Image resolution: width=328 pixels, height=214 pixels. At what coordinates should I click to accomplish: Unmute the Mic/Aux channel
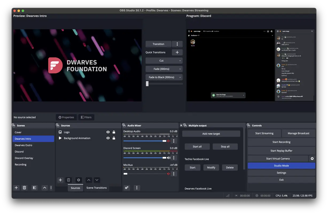169,174
